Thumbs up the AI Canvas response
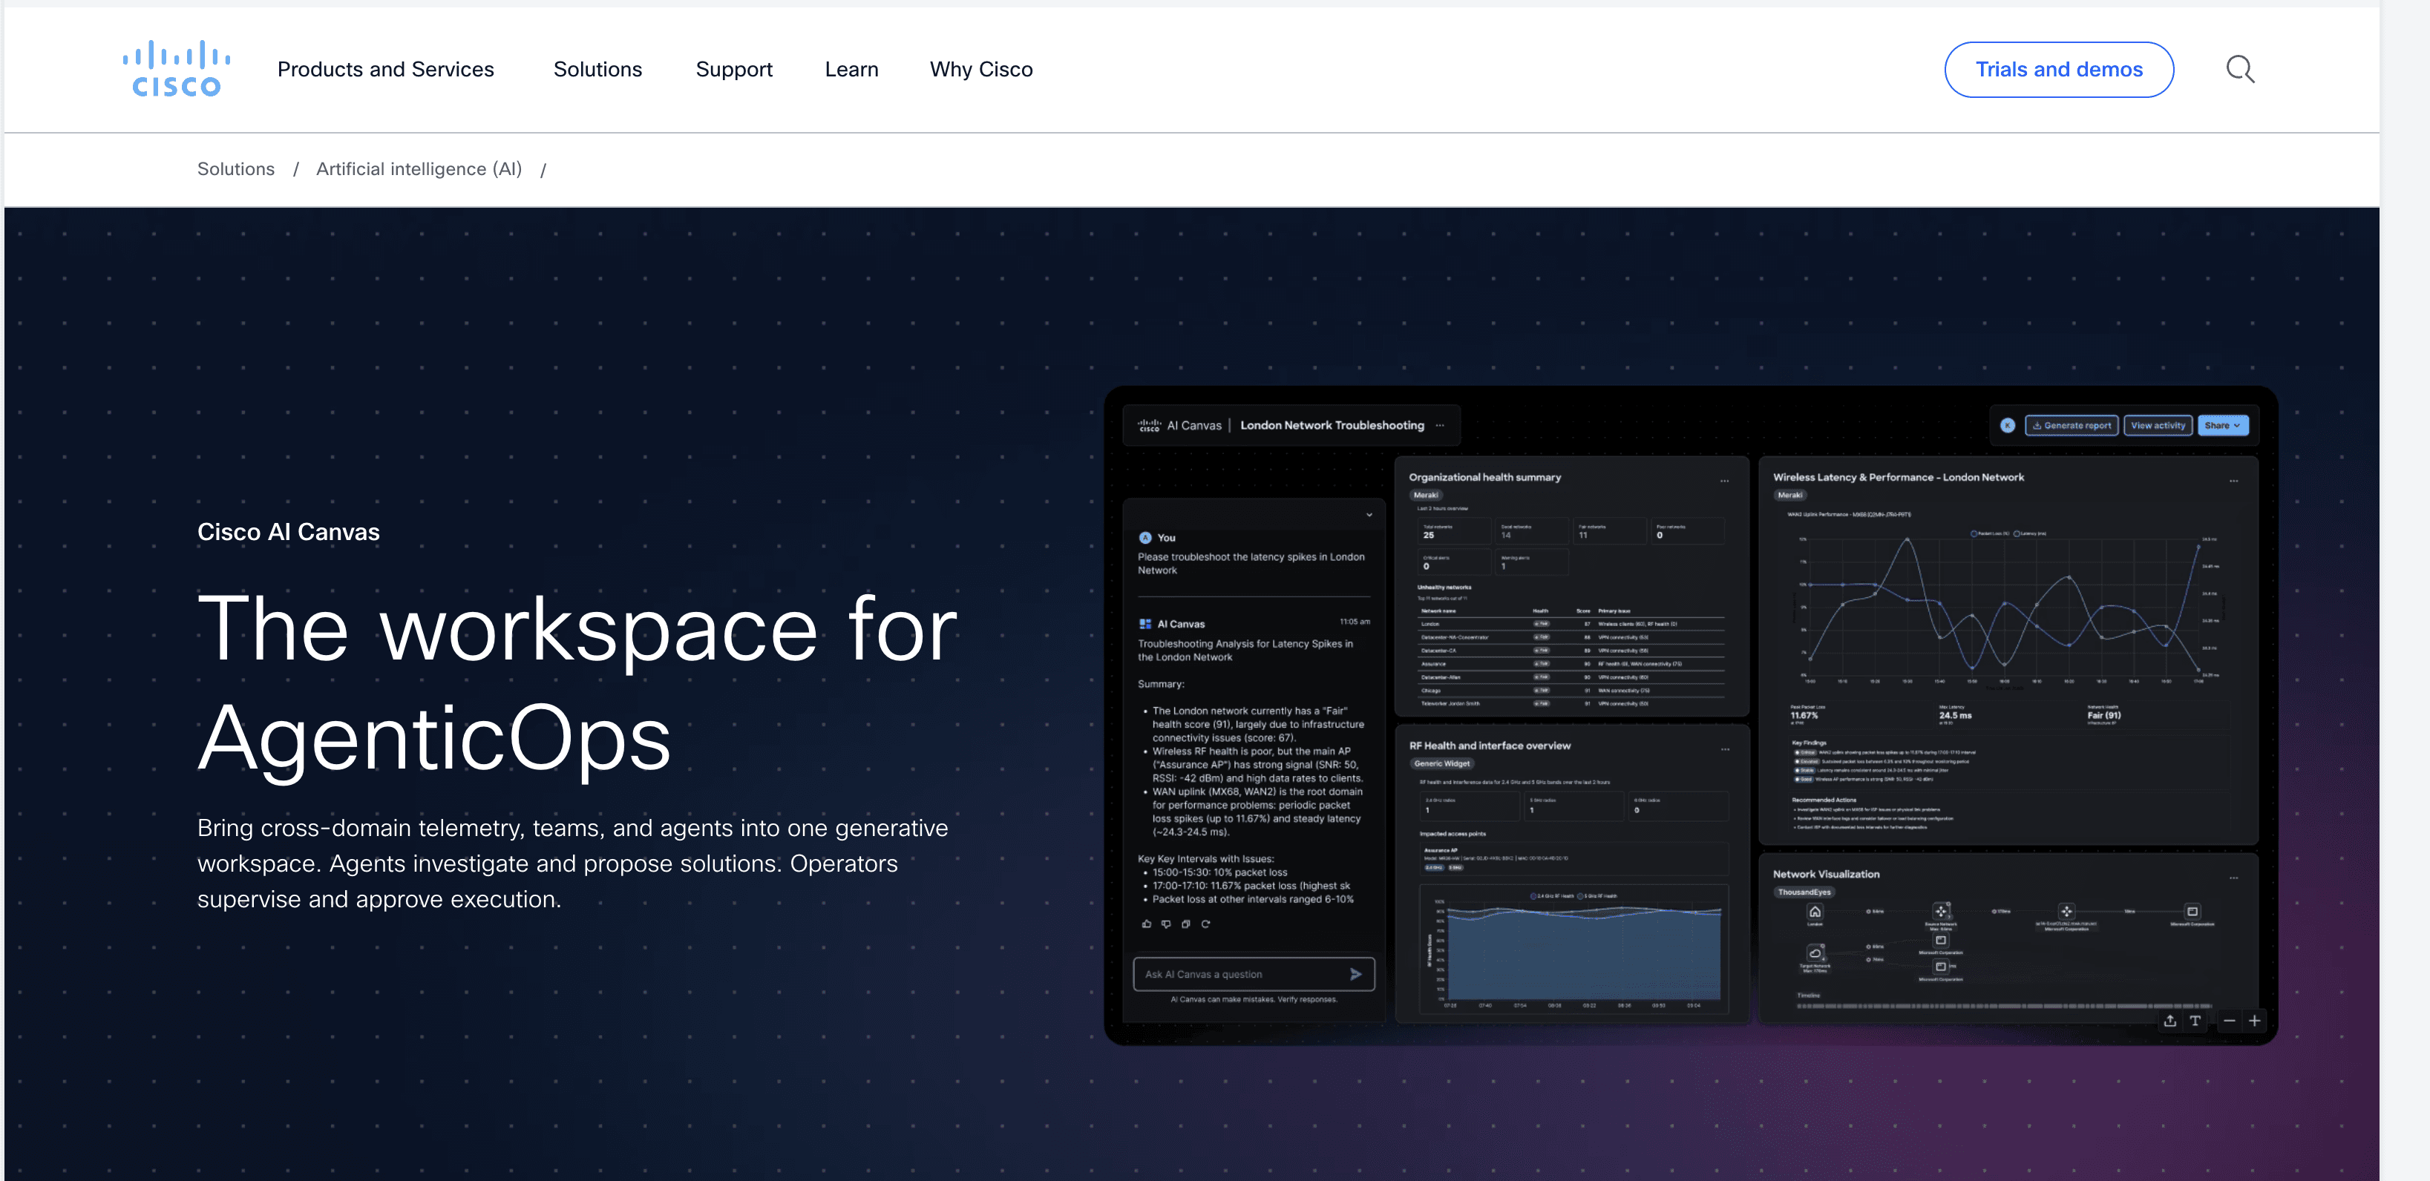 (x=1147, y=924)
